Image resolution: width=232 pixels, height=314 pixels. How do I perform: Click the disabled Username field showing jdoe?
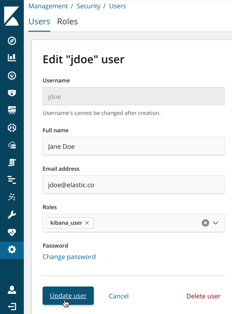point(134,96)
